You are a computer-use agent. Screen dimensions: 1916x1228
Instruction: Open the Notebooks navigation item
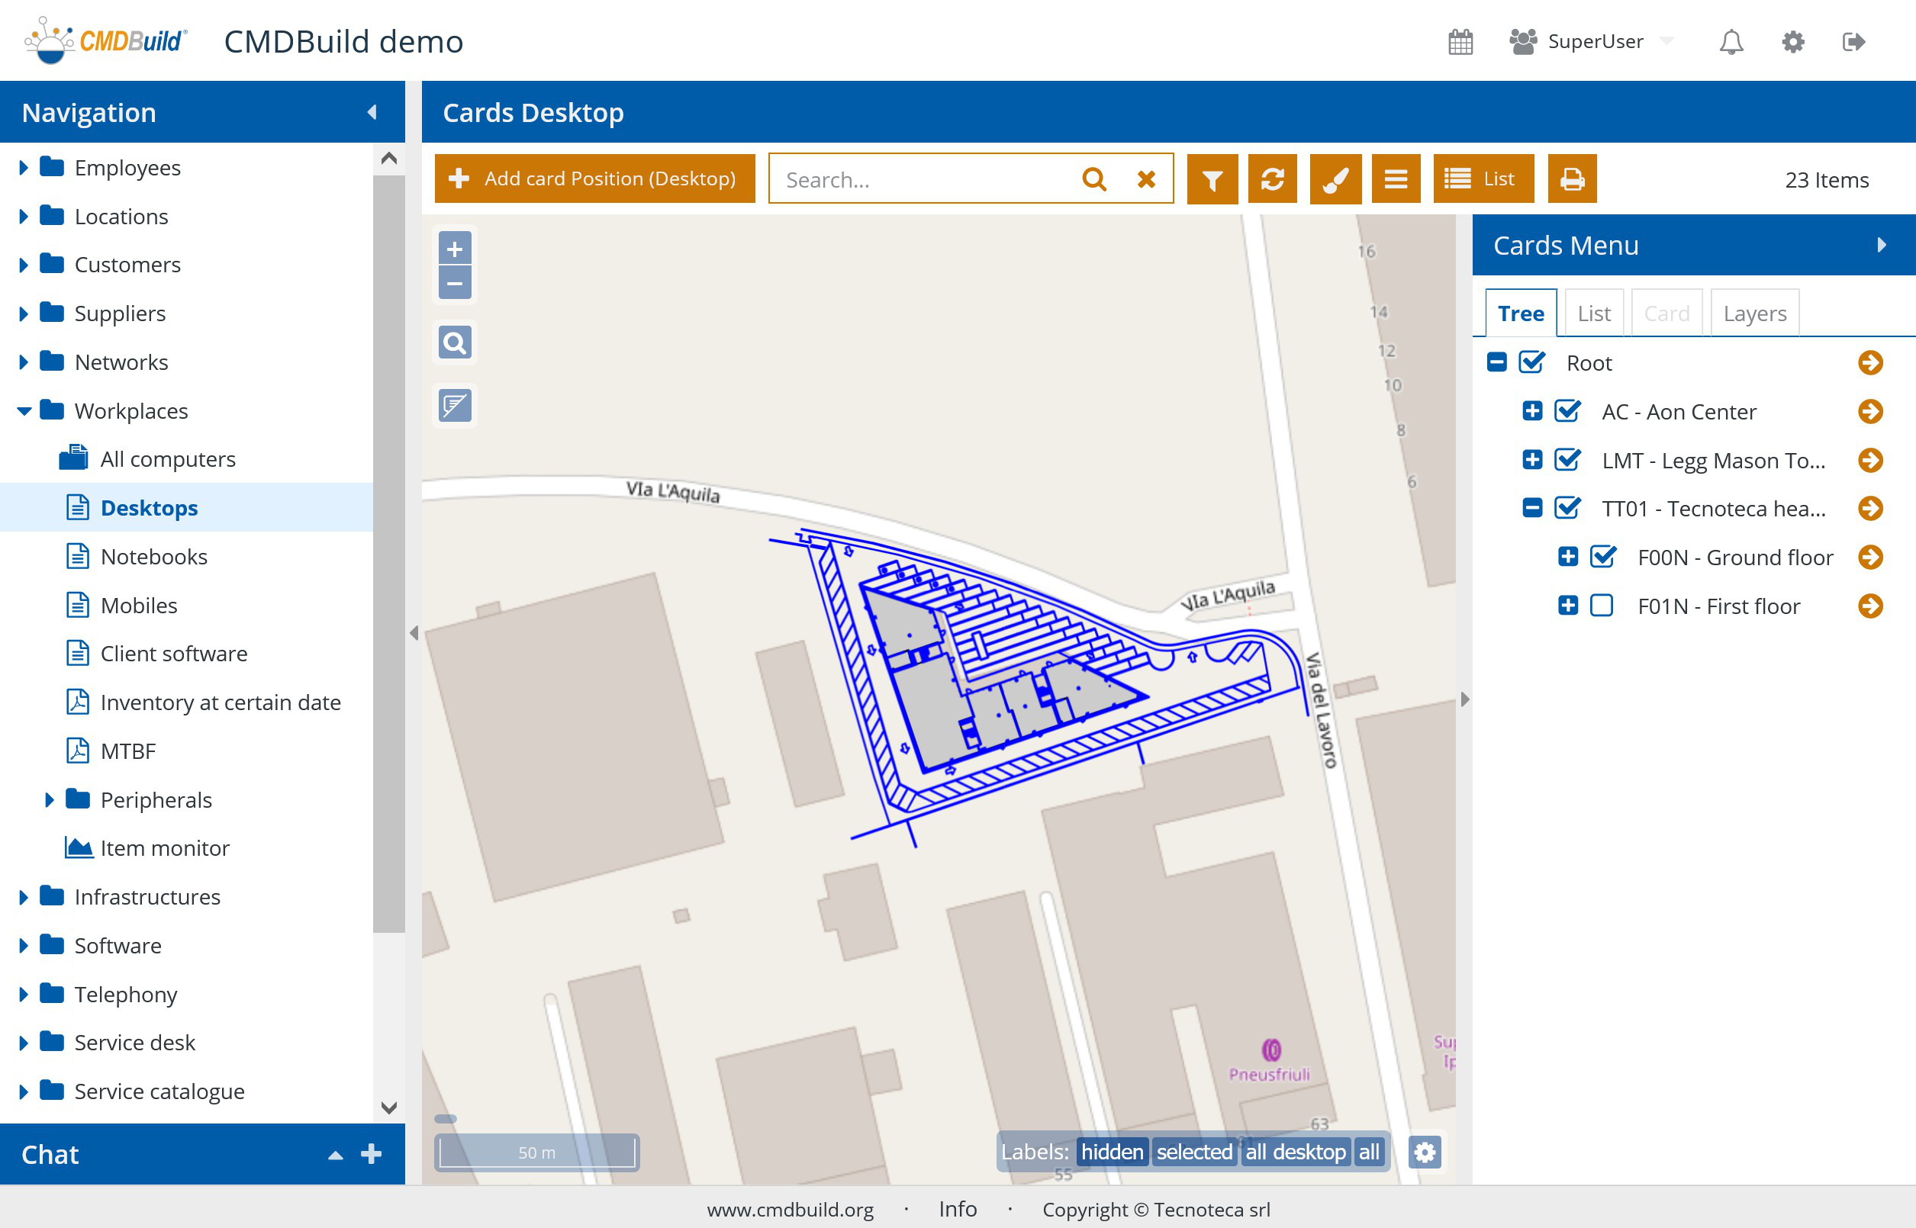[153, 557]
